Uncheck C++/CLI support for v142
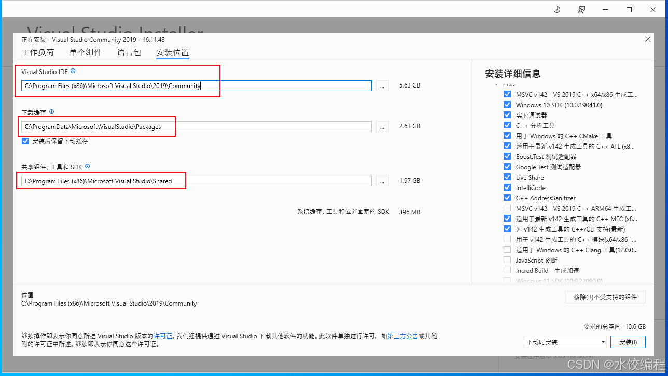The image size is (668, 376). click(x=507, y=229)
